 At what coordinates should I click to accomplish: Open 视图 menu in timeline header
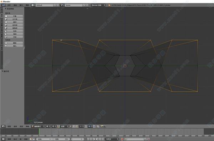coord(9,139)
